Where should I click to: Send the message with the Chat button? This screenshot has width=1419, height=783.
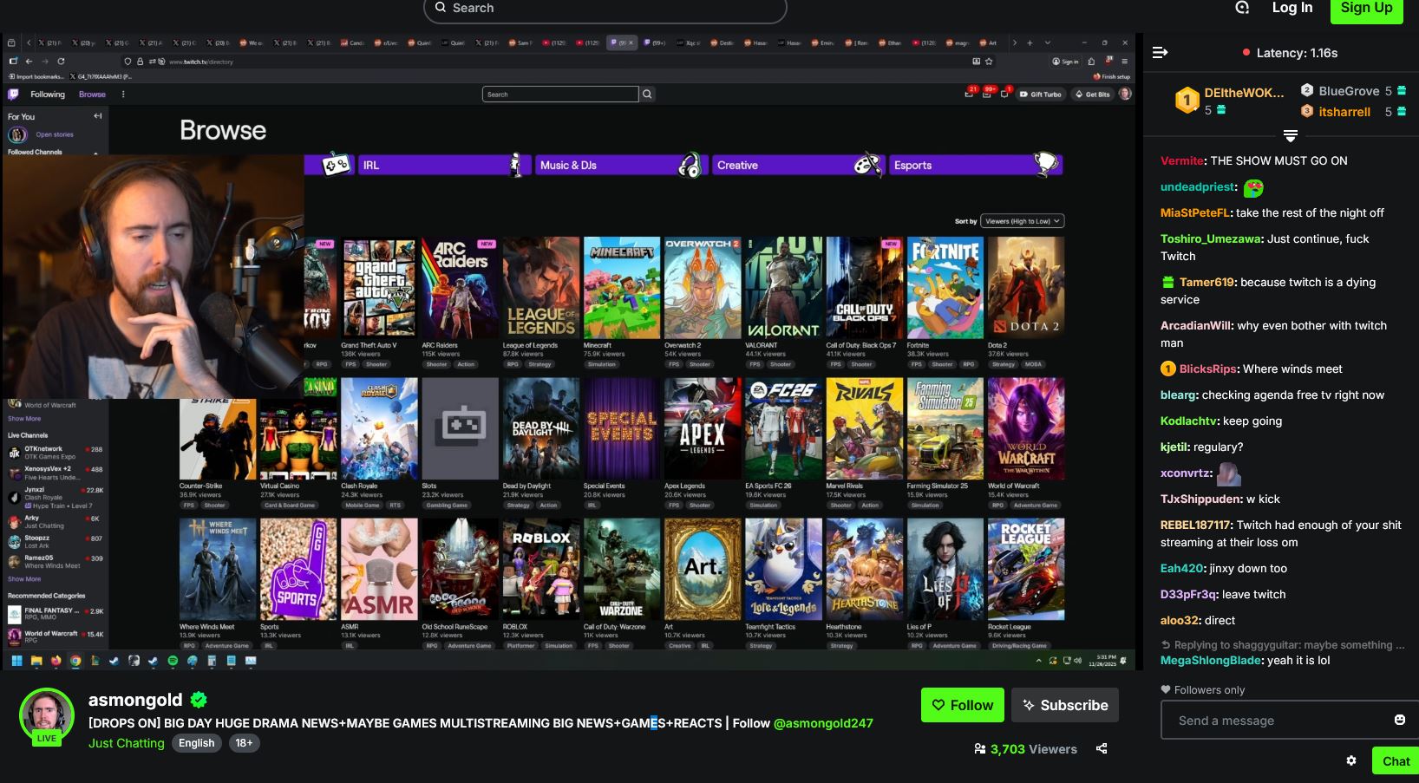[1396, 760]
